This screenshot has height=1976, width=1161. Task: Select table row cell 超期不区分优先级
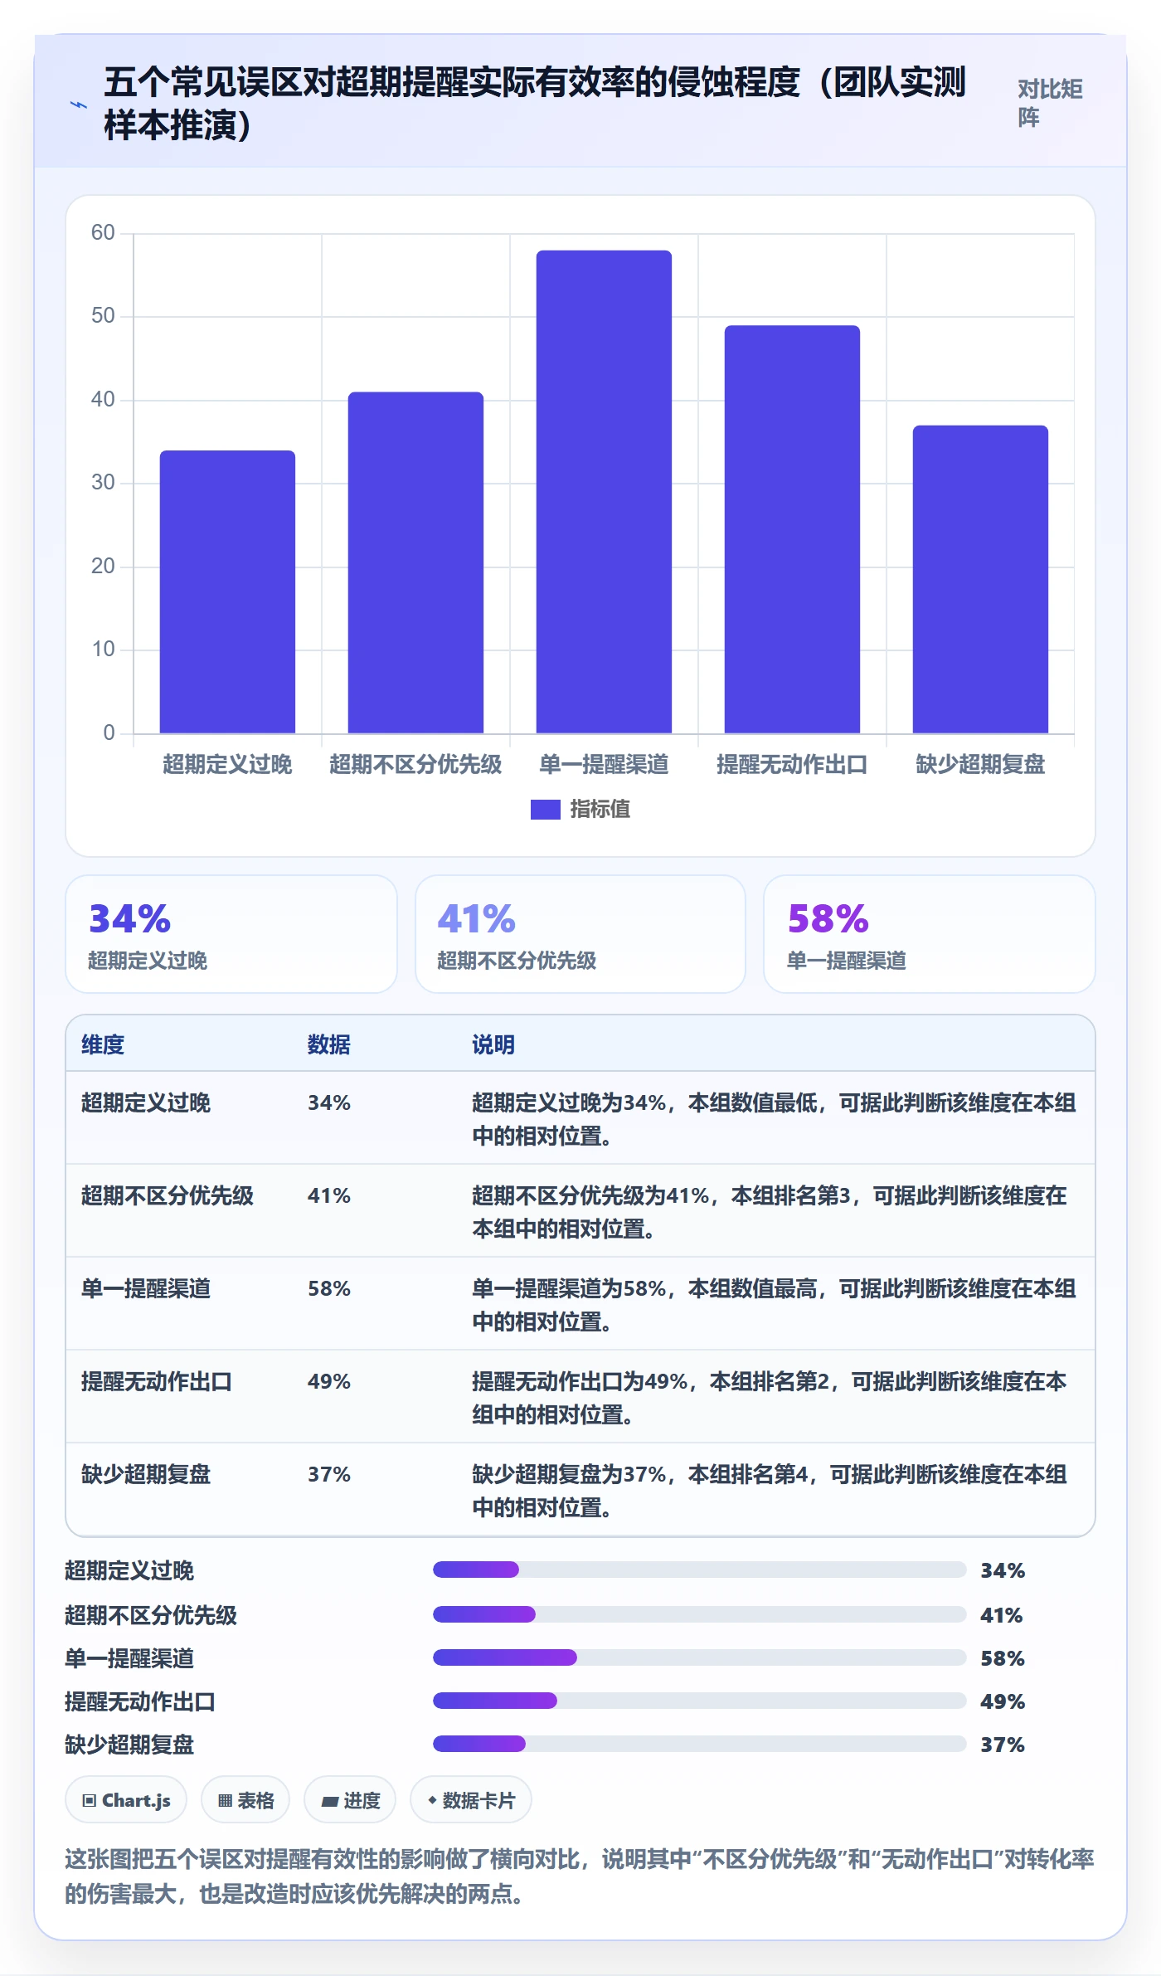pos(168,1195)
